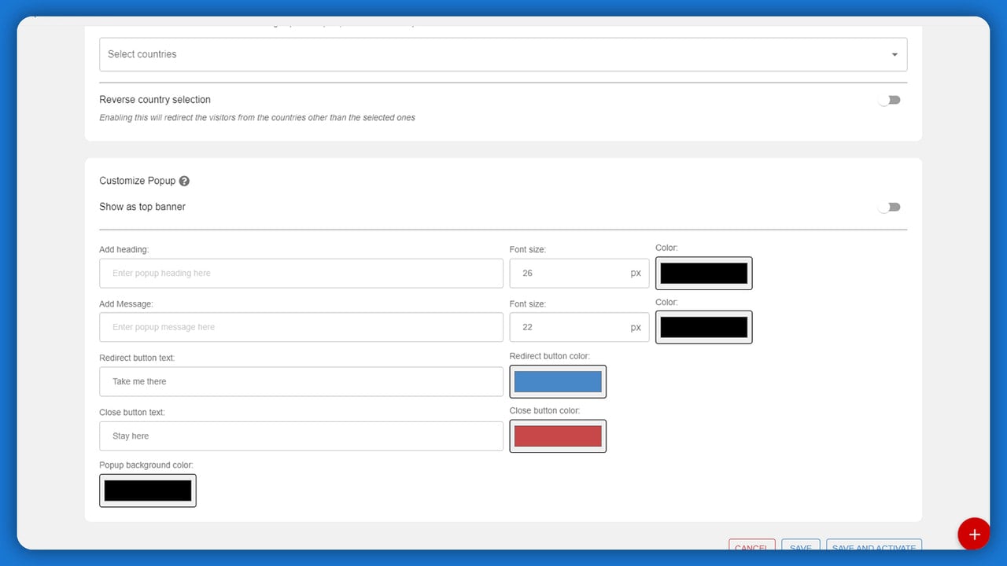Click the Reverse country selection label
This screenshot has width=1007, height=566.
click(x=155, y=100)
